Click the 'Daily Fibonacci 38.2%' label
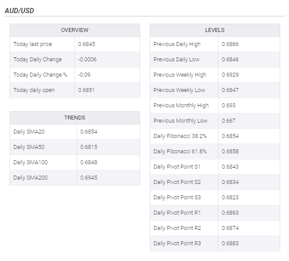 (180, 136)
